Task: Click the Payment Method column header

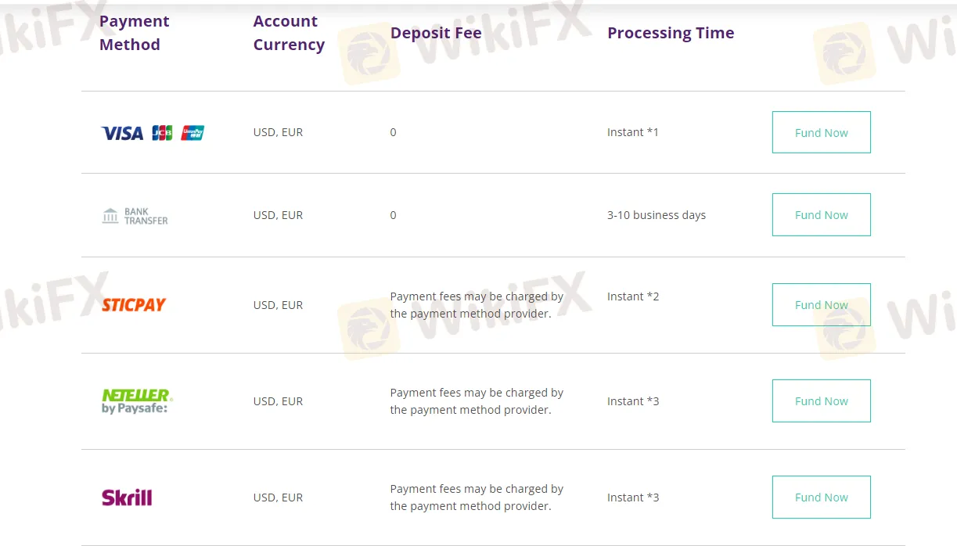Action: click(134, 33)
